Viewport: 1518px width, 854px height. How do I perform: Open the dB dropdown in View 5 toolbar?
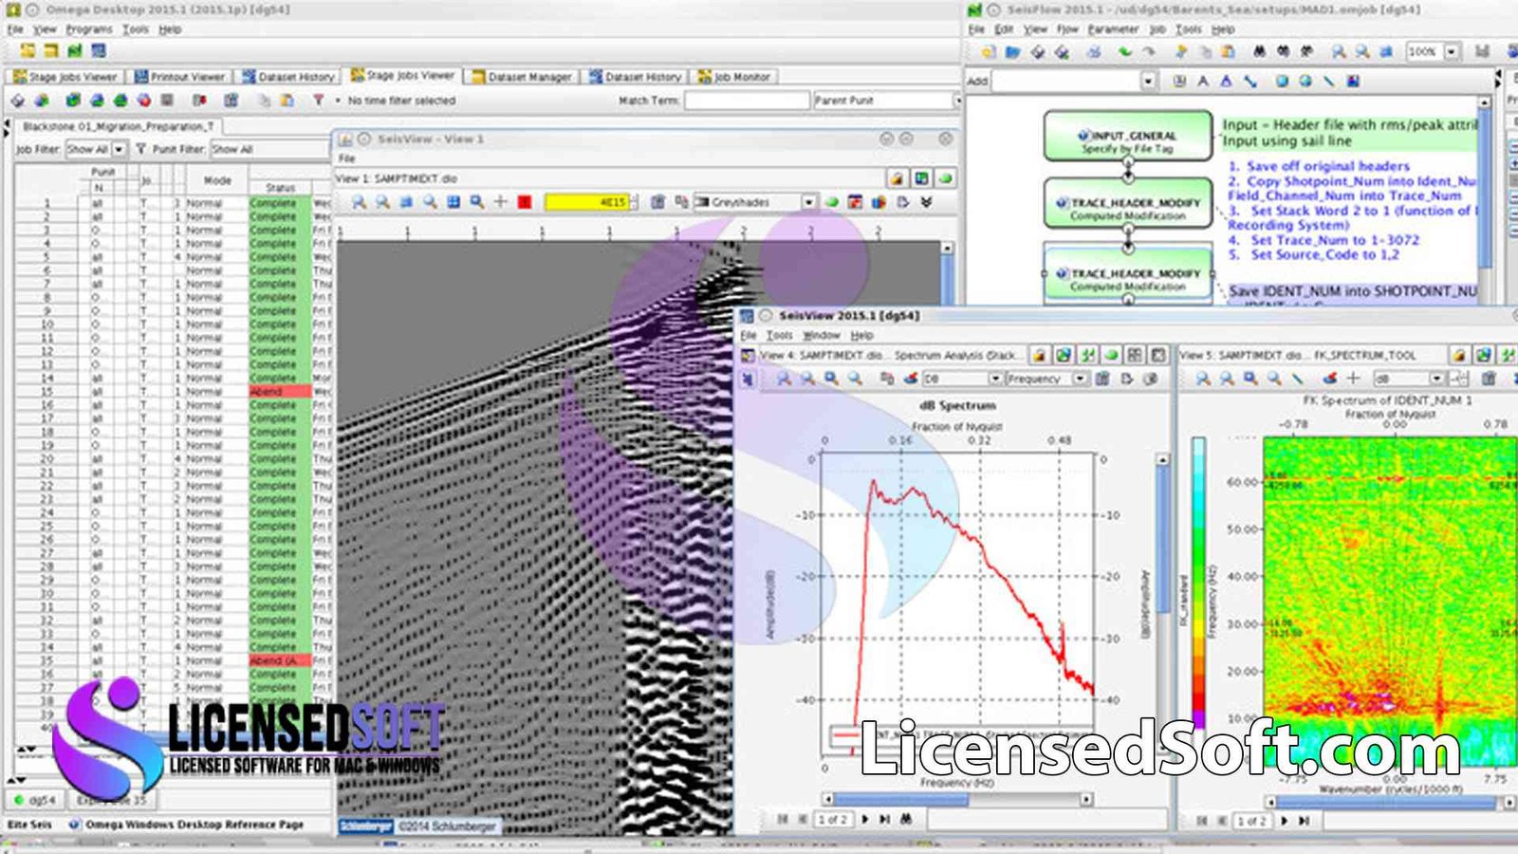click(1408, 379)
